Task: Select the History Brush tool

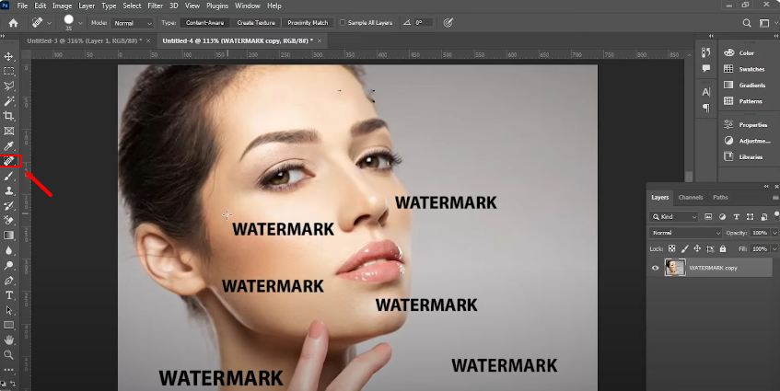Action: pos(9,206)
